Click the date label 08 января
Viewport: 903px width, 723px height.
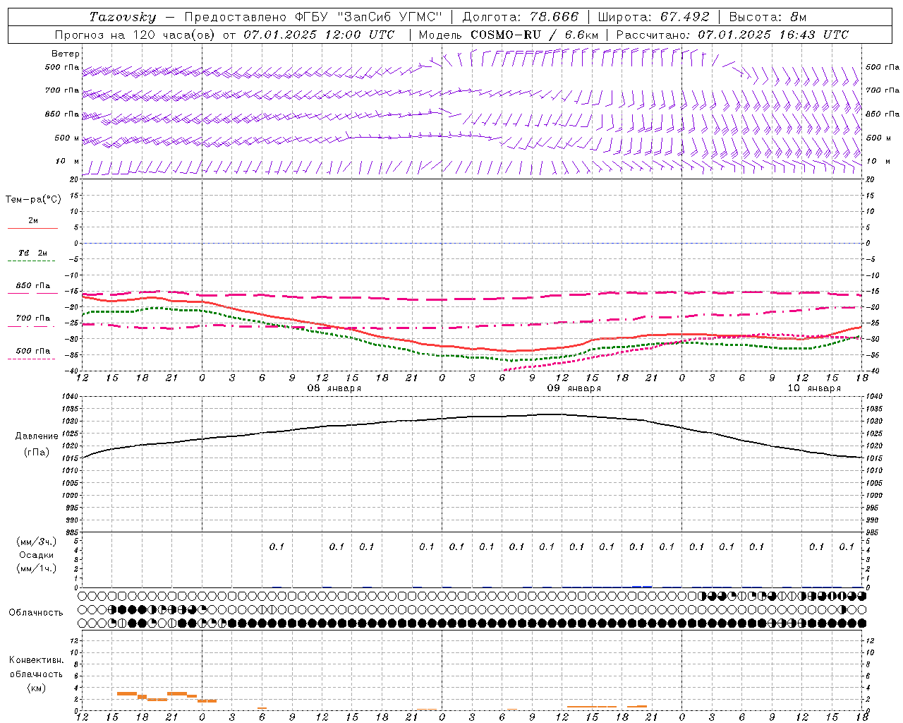(x=334, y=388)
